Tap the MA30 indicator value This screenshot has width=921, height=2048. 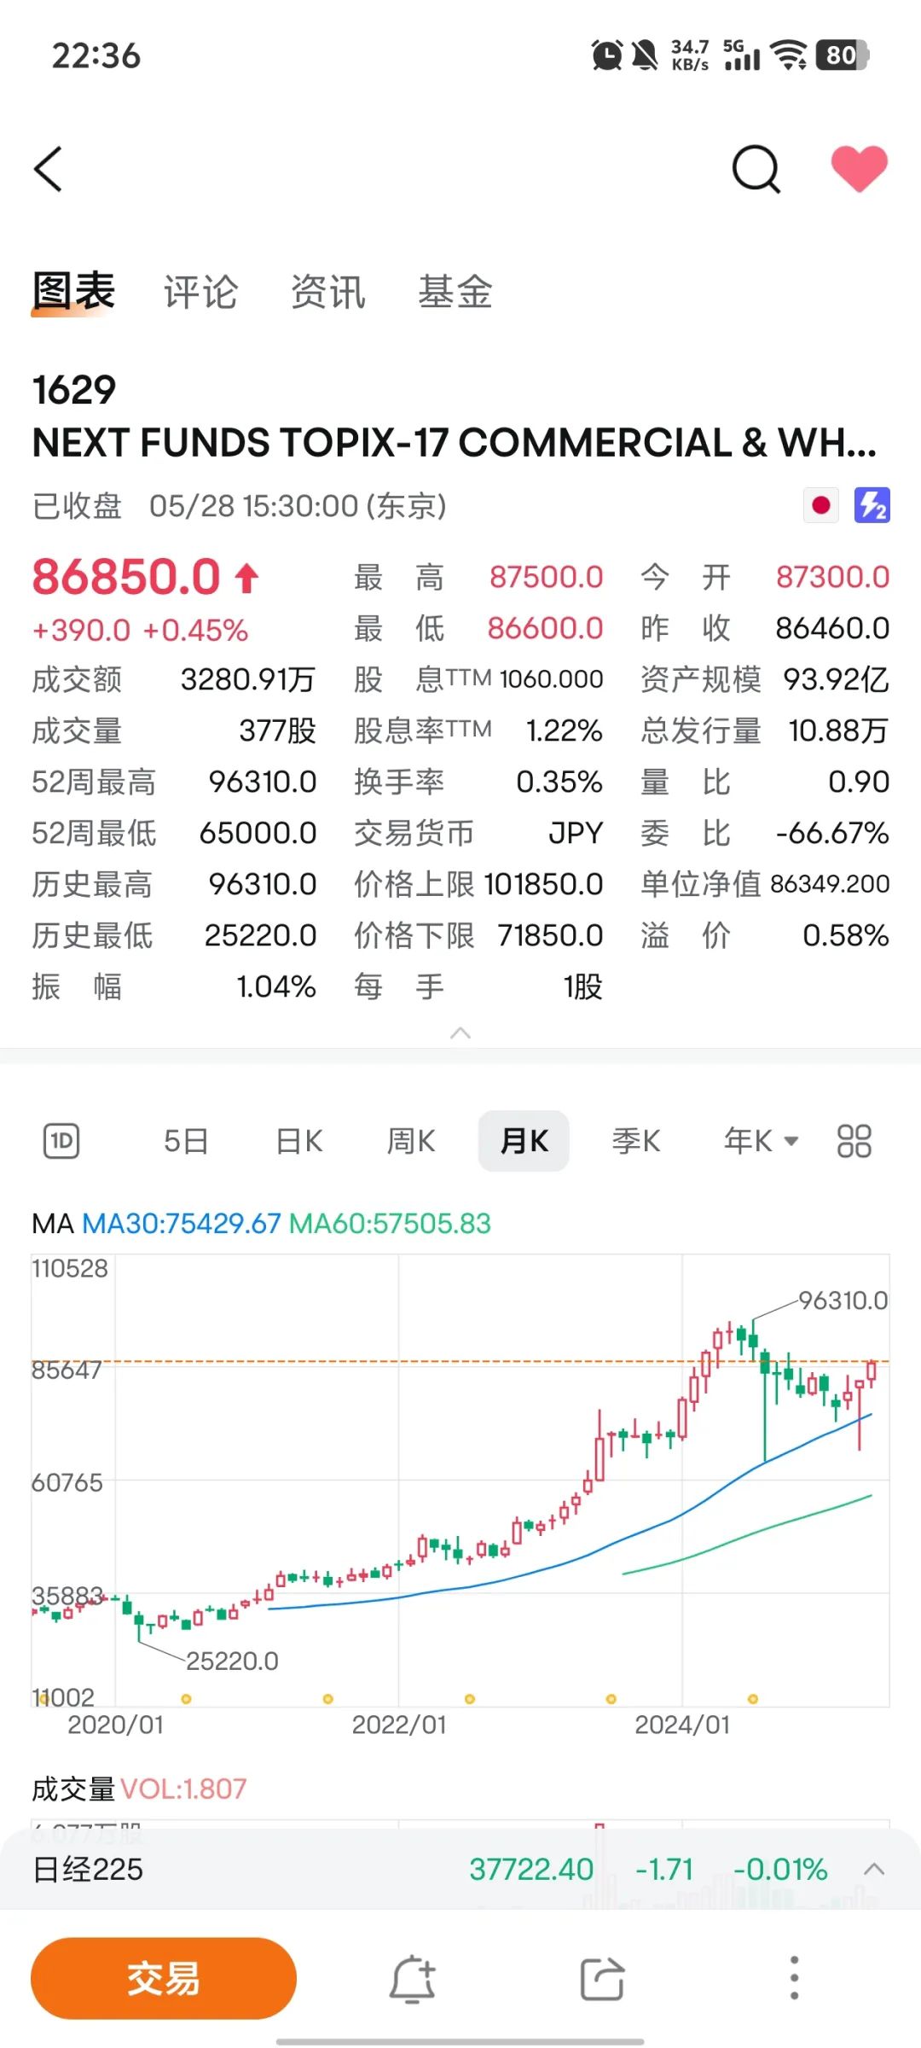tap(181, 1224)
